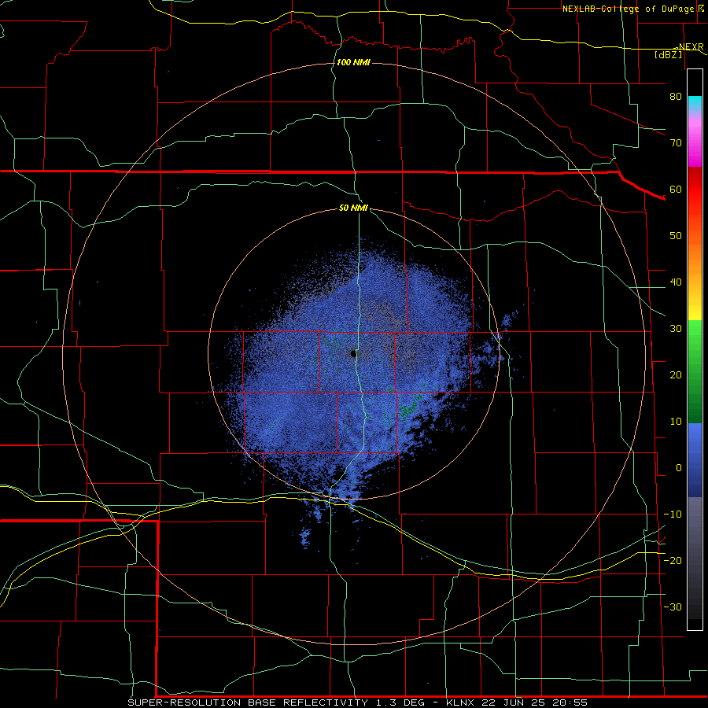Click the 20 value on the color scale

(676, 374)
